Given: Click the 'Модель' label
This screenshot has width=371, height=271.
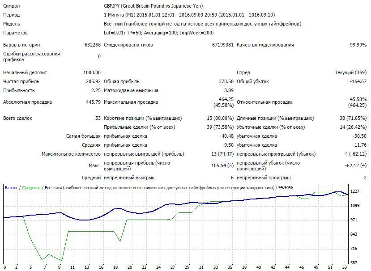Looking at the screenshot, I should 11,24.
